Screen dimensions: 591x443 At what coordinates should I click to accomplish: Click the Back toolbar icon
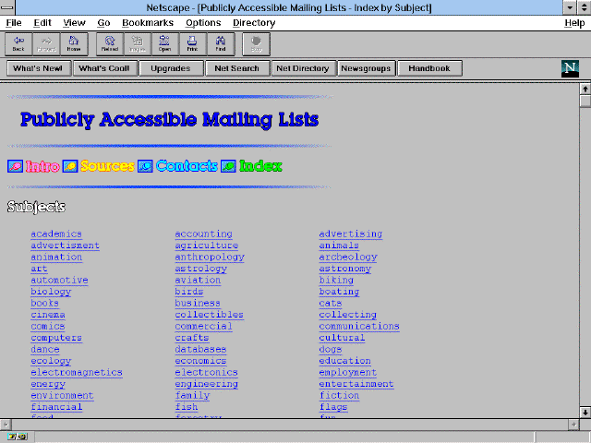click(18, 44)
